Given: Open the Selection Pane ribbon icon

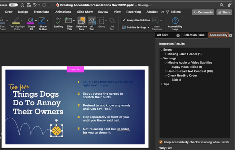Looking at the screenshot, I should (81, 21).
